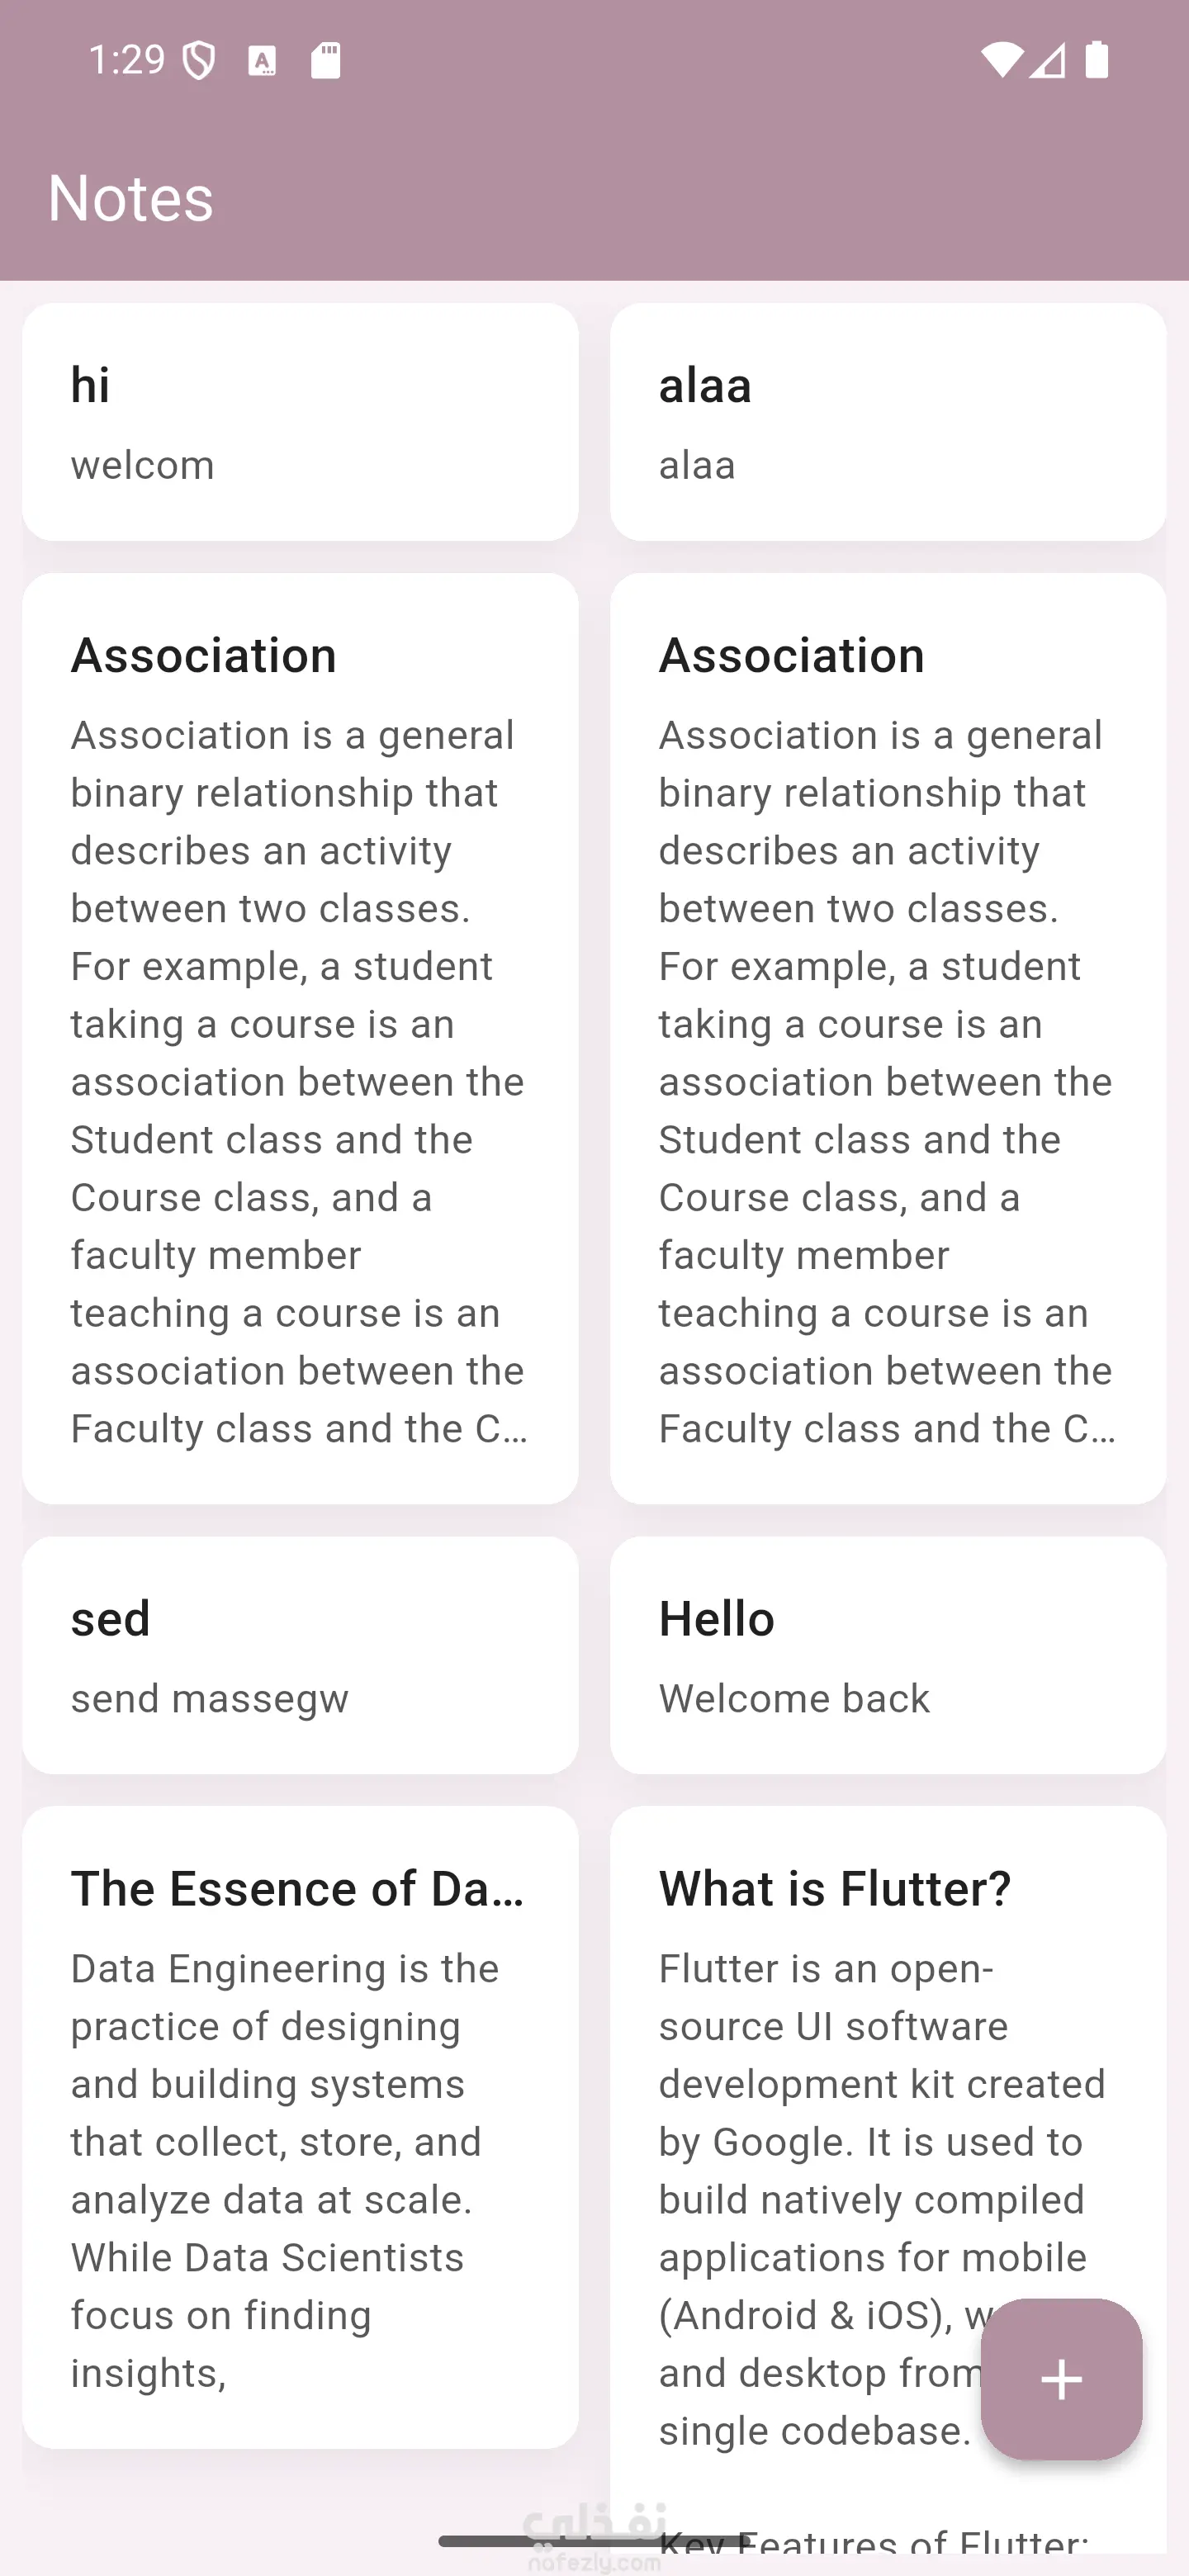
Task: Open the 'hi' note card
Action: point(300,422)
